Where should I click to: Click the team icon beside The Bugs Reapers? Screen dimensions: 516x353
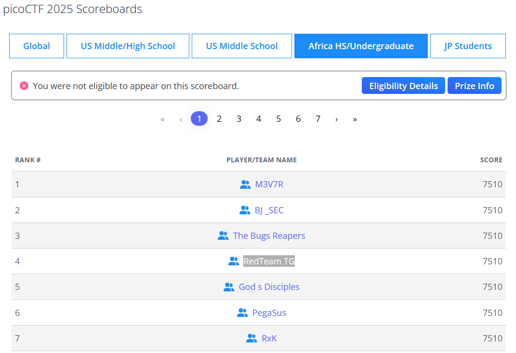(x=223, y=236)
